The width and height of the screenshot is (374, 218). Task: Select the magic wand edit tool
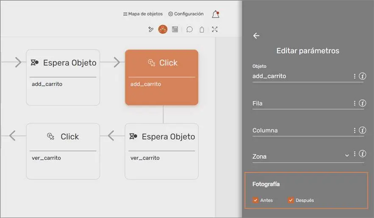[151, 29]
